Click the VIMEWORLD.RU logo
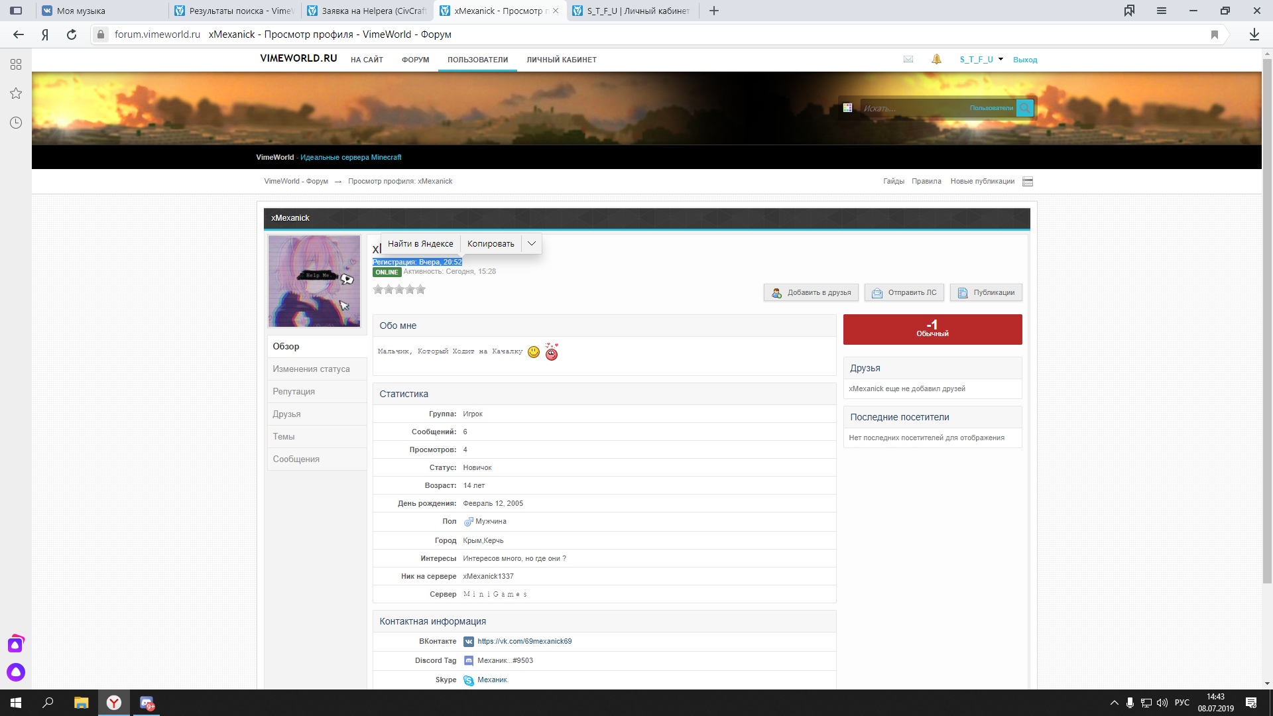The image size is (1273, 716). [x=298, y=58]
